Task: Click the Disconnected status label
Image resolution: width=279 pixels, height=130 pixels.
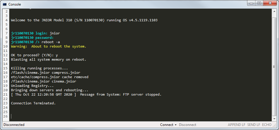Action: pos(14,125)
